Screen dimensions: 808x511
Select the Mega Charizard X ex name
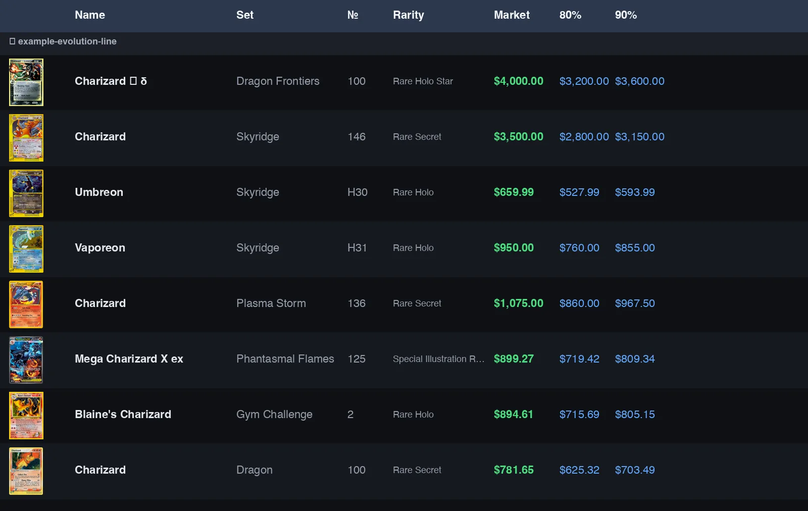click(x=129, y=359)
